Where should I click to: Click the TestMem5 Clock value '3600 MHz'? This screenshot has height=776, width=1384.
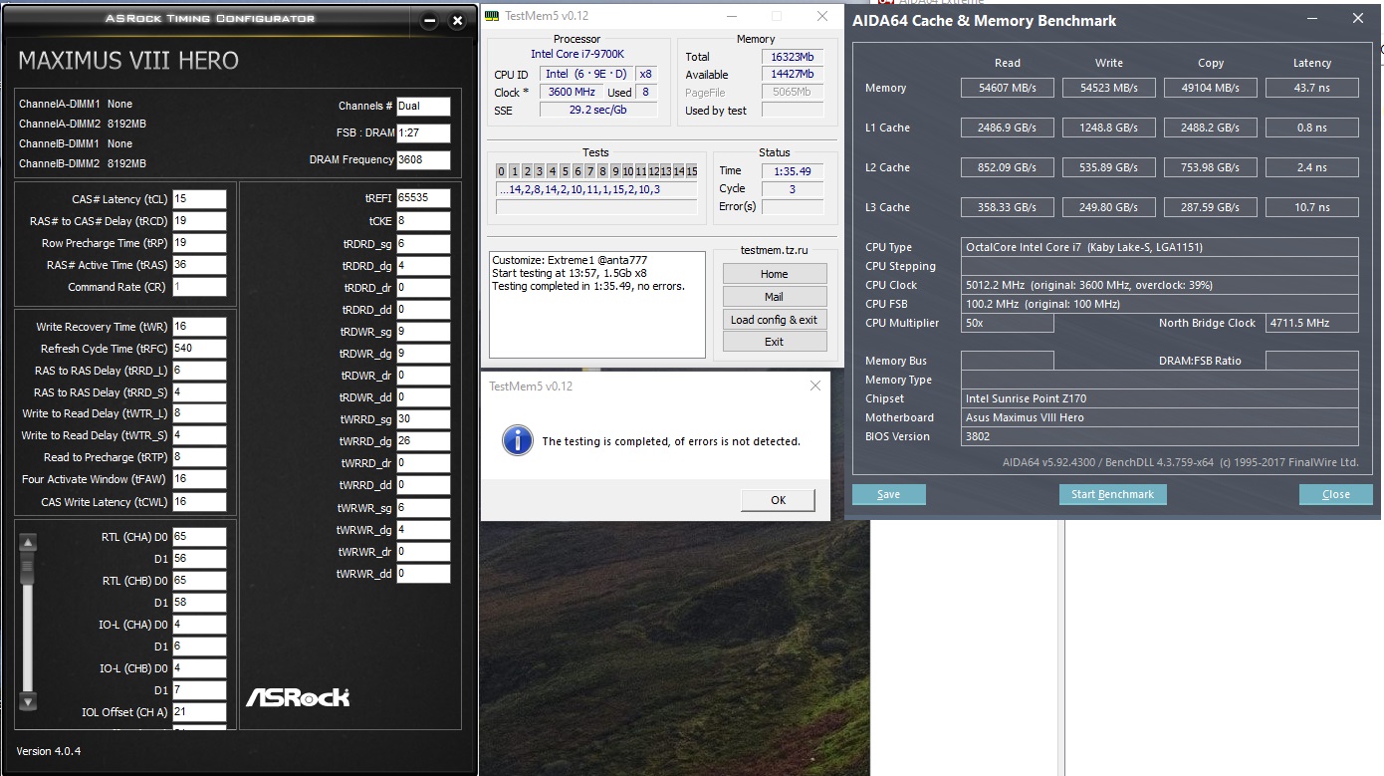[x=573, y=92]
